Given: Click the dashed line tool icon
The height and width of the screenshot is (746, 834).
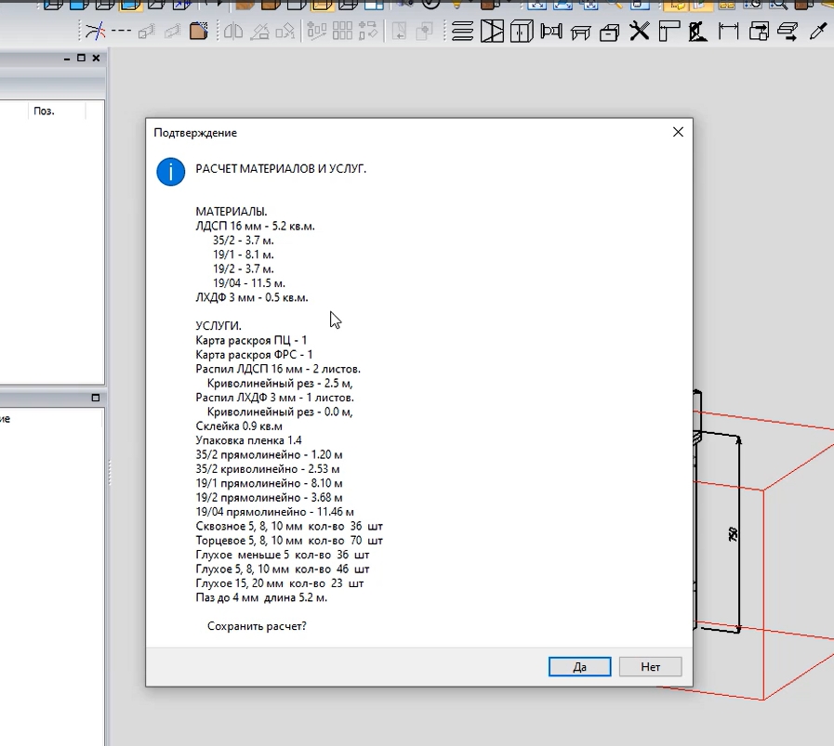Looking at the screenshot, I should point(121,32).
